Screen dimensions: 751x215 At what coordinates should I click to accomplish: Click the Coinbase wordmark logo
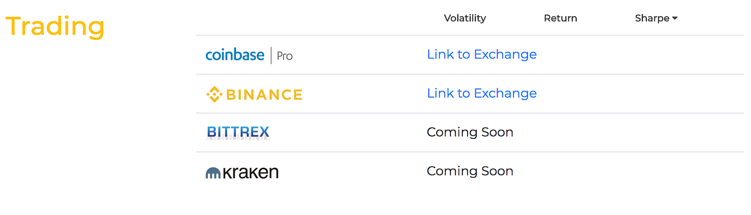click(235, 55)
